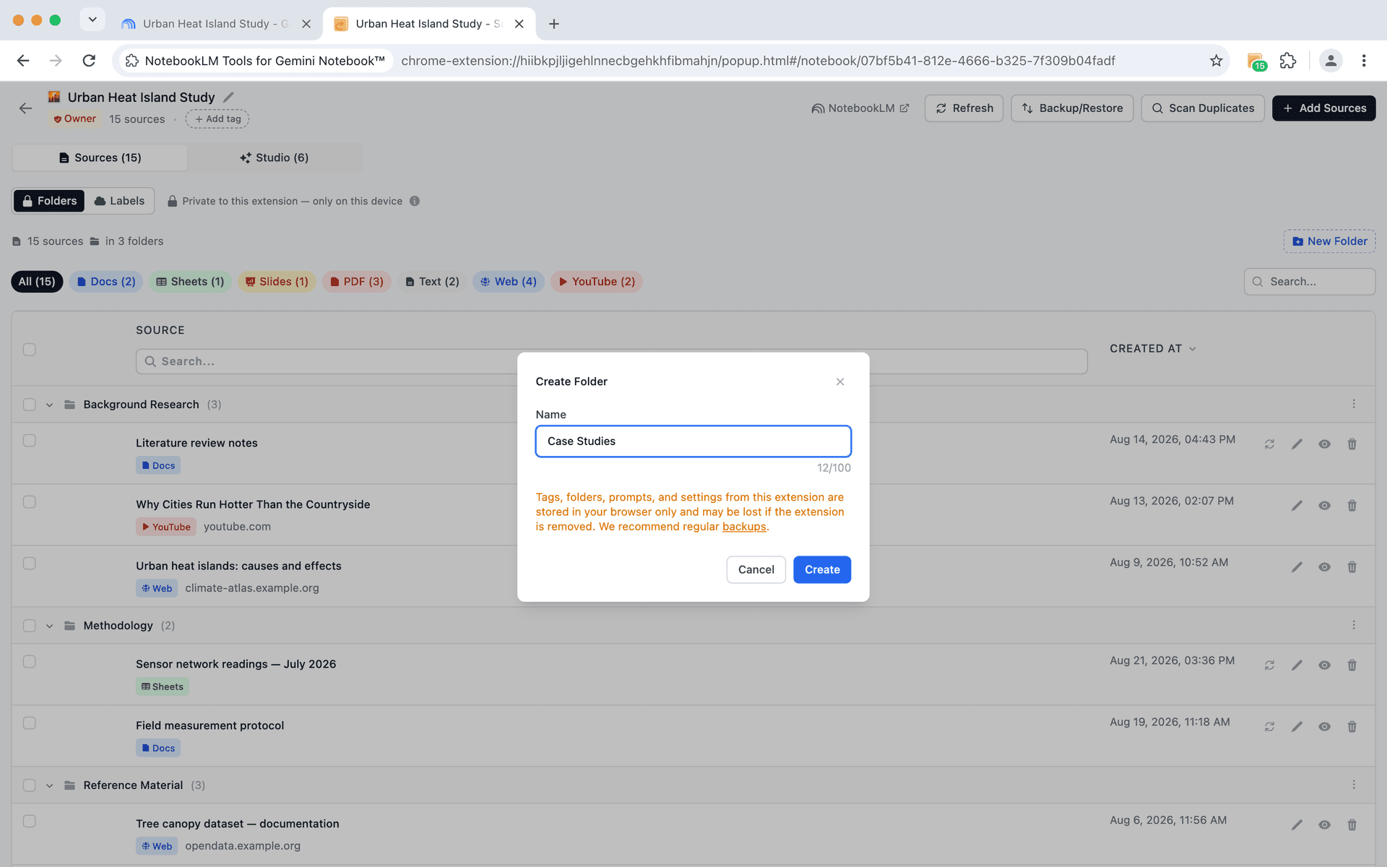Open Backup/Restore
Viewport: 1387px width, 867px height.
pos(1072,108)
